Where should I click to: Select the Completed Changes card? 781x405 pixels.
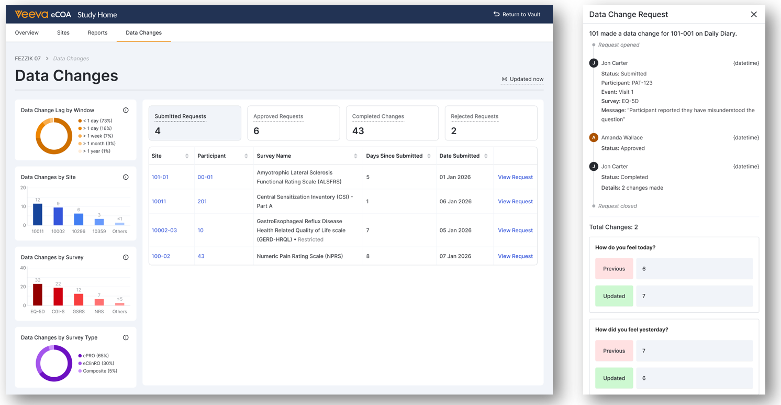392,123
